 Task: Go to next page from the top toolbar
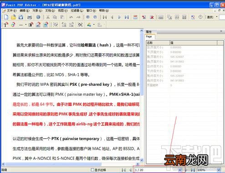click(119, 17)
